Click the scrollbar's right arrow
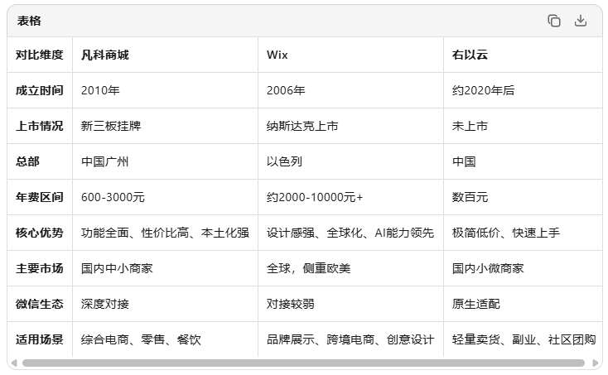 [596, 363]
